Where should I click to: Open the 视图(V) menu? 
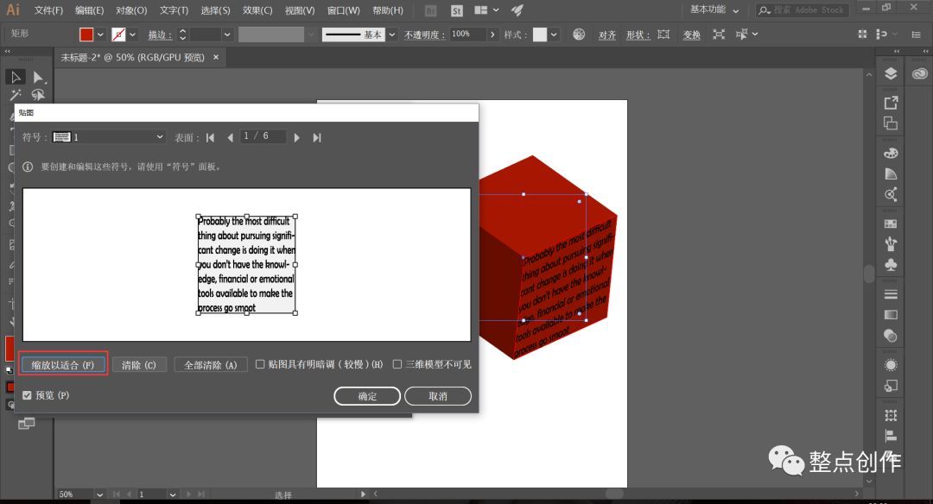tap(299, 10)
